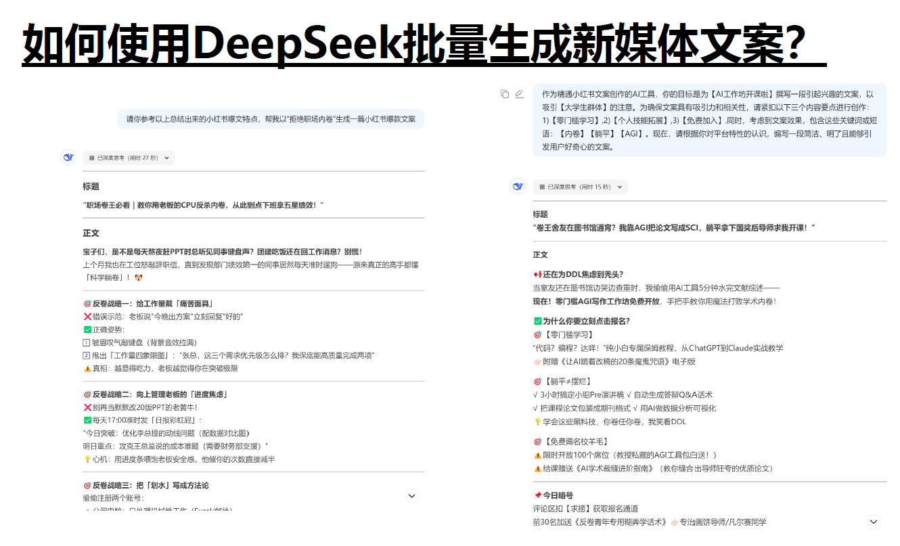Image resolution: width=900 pixels, height=546 pixels.
Task: Click the line starting 错误示范:老板说
Action: (163, 317)
